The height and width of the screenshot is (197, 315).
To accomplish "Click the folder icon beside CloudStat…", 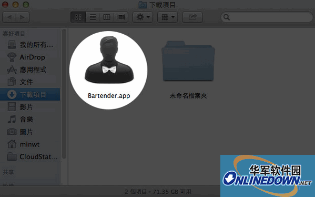I will [x=12, y=156].
